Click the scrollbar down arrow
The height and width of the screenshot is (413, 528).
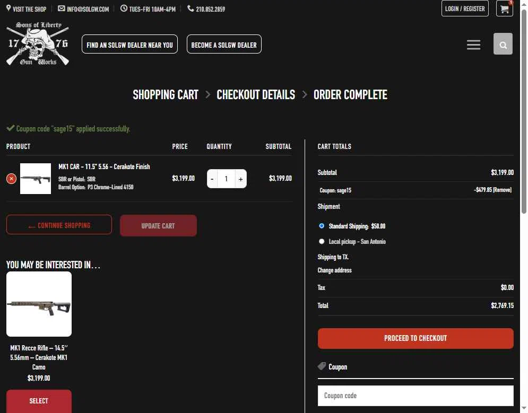[524, 409]
